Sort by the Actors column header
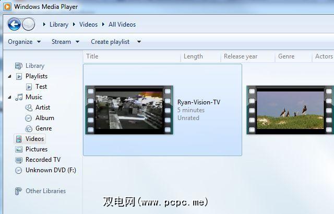334x214 pixels. click(324, 56)
